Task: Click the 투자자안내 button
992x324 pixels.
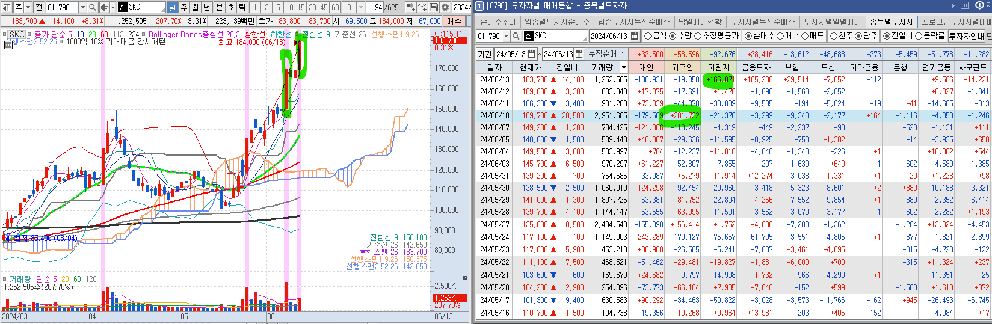Action: click(966, 36)
